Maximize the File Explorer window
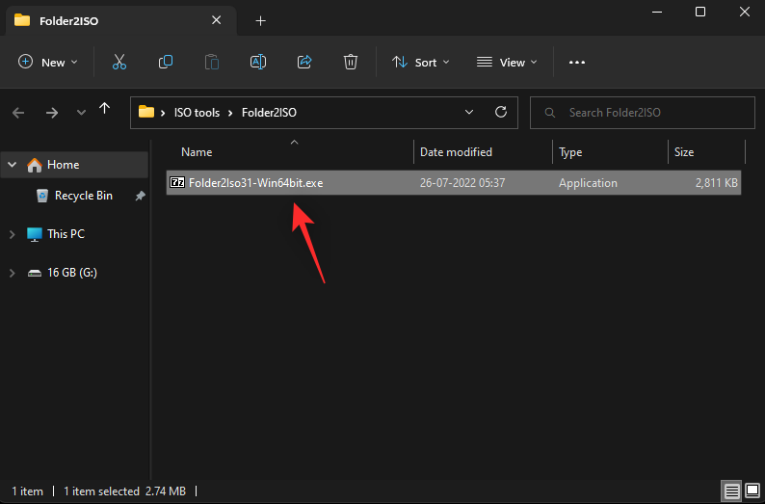The width and height of the screenshot is (765, 504). pos(700,13)
